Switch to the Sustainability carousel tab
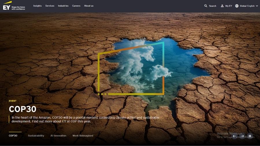This screenshot has width=260, height=146. (36, 136)
